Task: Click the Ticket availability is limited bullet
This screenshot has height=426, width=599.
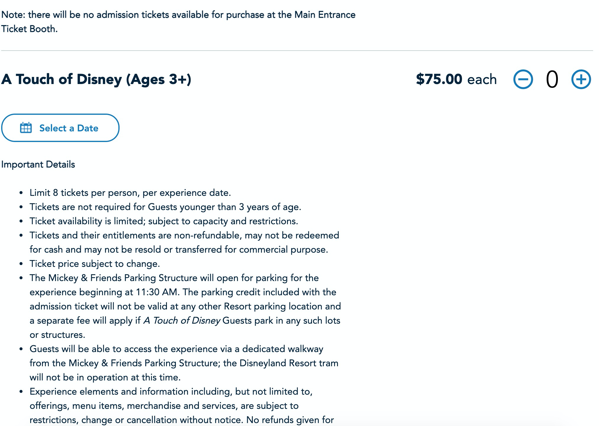Action: (x=164, y=221)
